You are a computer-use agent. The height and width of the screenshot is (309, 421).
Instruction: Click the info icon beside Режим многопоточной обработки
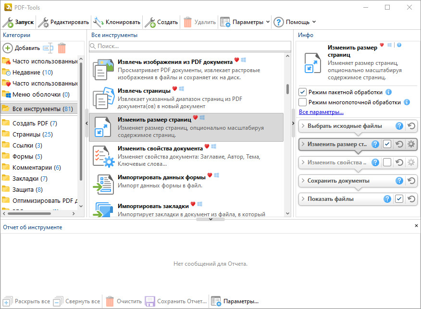point(407,102)
